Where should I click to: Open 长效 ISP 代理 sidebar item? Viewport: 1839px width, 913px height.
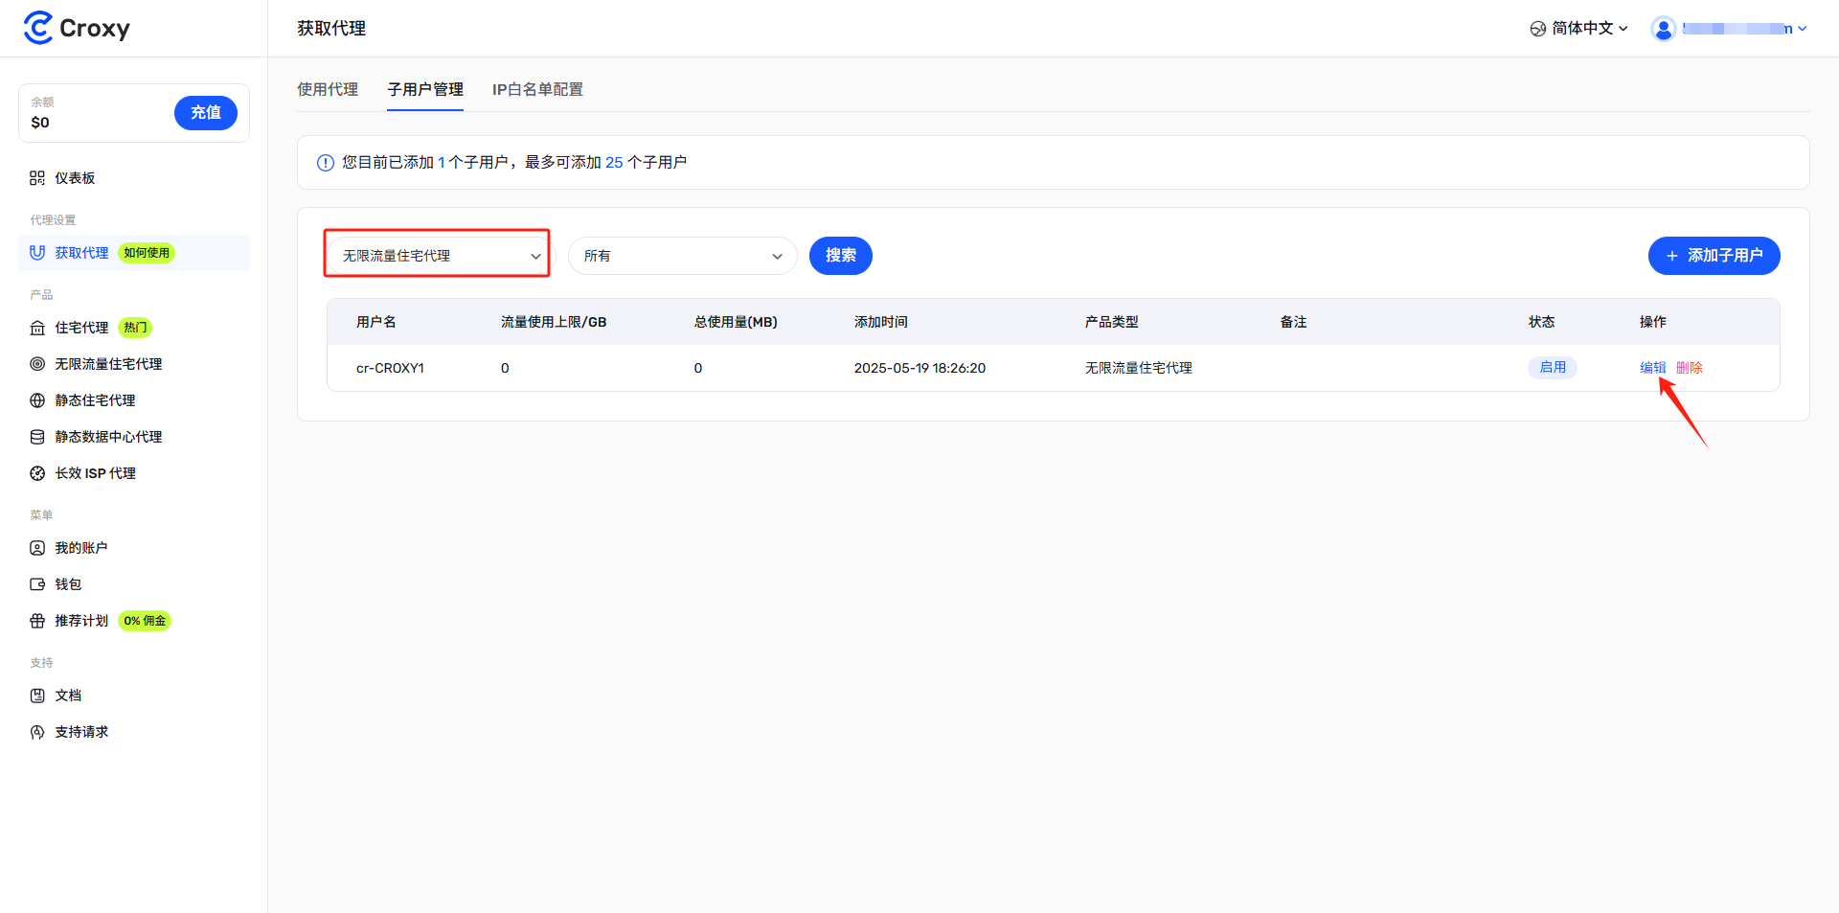[134, 473]
